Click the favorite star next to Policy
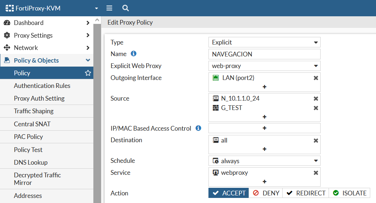The height and width of the screenshot is (203, 376). coord(88,73)
